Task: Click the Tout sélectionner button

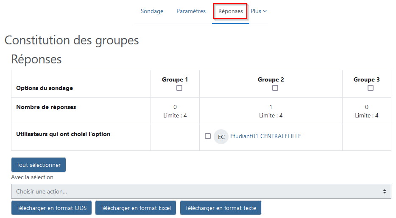Action: pyautogui.click(x=39, y=165)
